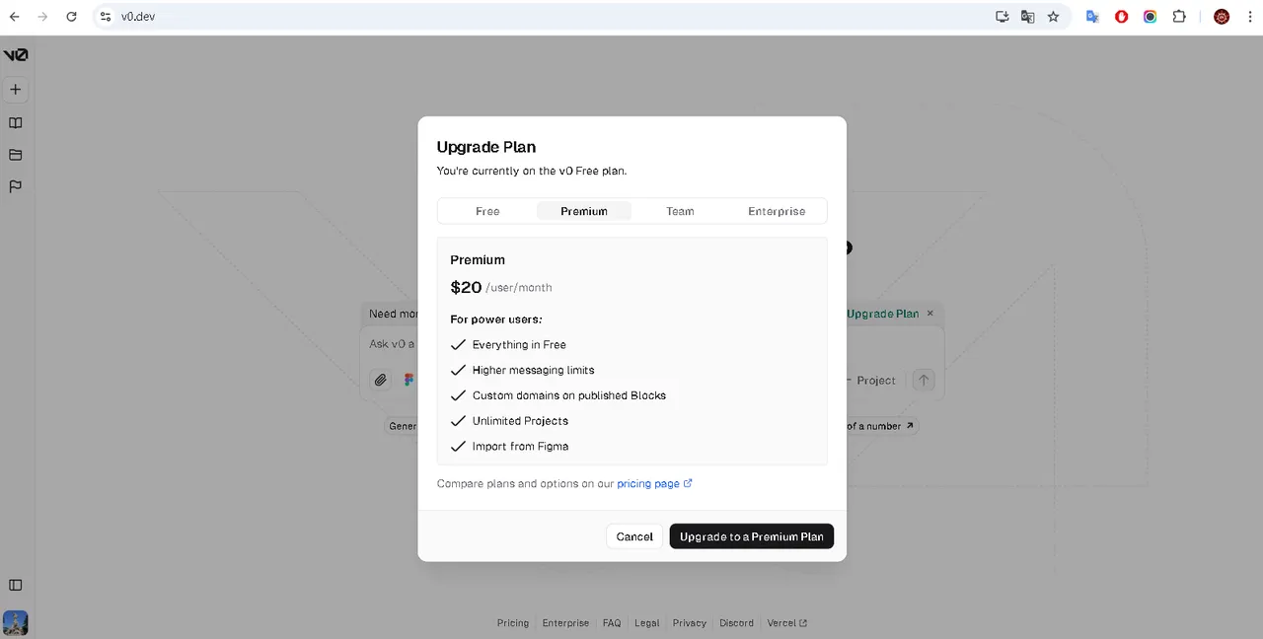Click the Cancel button
The image size is (1263, 639).
click(x=634, y=536)
